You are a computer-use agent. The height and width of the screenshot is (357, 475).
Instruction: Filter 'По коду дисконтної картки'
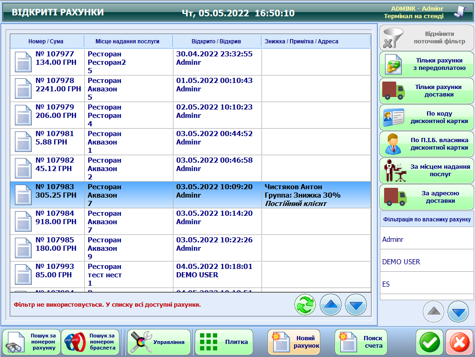pos(426,117)
